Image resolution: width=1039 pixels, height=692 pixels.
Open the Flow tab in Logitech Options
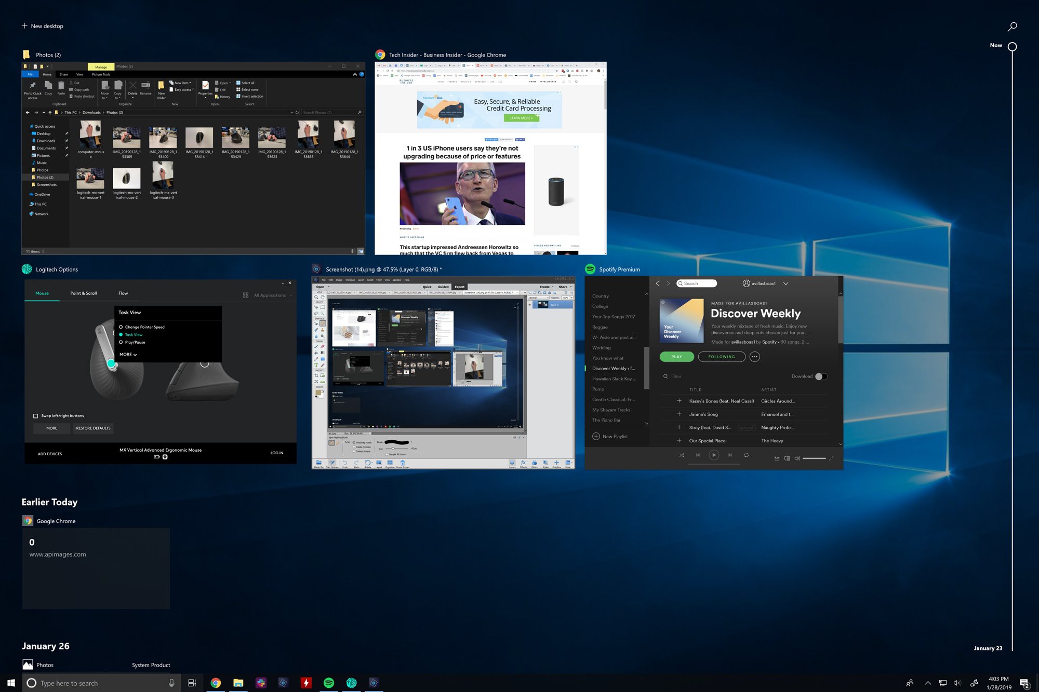coord(123,293)
